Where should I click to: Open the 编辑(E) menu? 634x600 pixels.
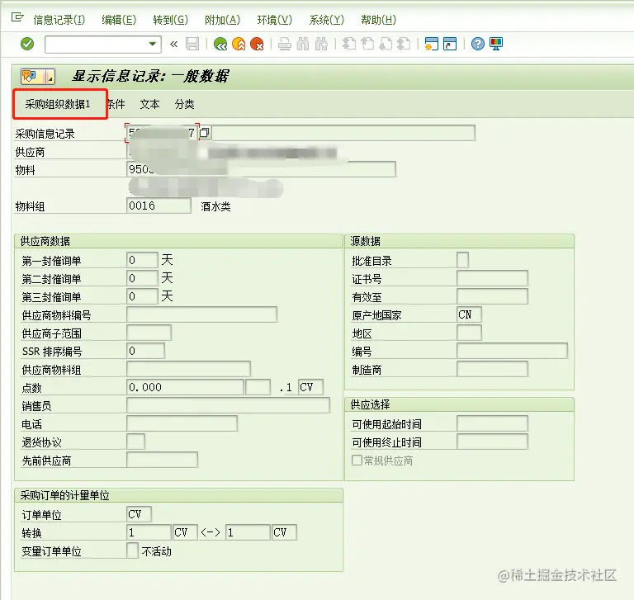click(x=119, y=20)
